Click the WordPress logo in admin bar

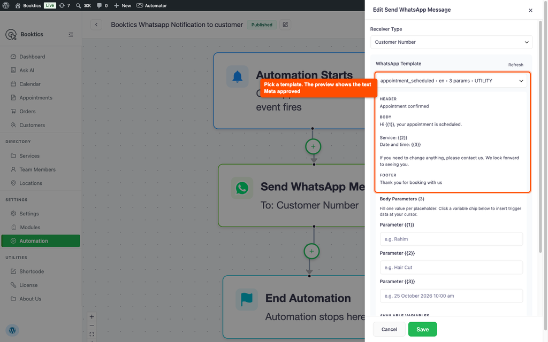click(x=5, y=5)
